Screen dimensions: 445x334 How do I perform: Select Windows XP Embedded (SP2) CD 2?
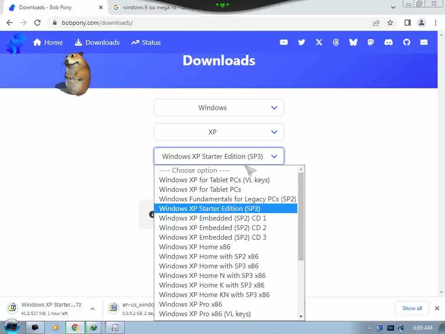(x=226, y=228)
